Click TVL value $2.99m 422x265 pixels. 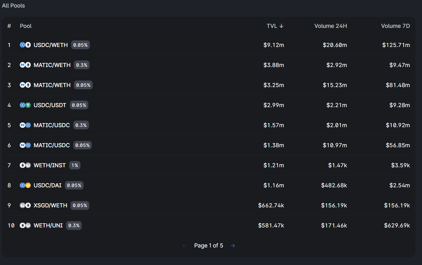click(x=274, y=105)
